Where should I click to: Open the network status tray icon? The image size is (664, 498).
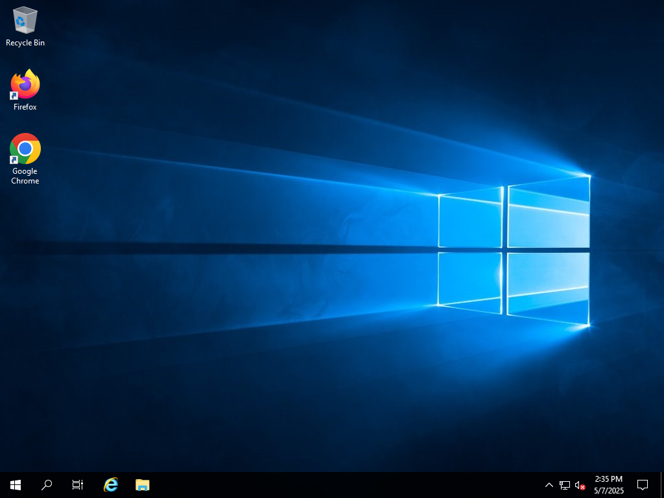tap(565, 485)
